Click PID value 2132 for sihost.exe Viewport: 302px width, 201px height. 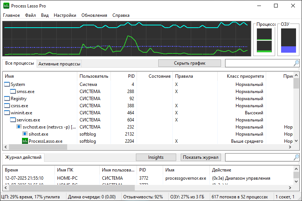[x=130, y=134]
